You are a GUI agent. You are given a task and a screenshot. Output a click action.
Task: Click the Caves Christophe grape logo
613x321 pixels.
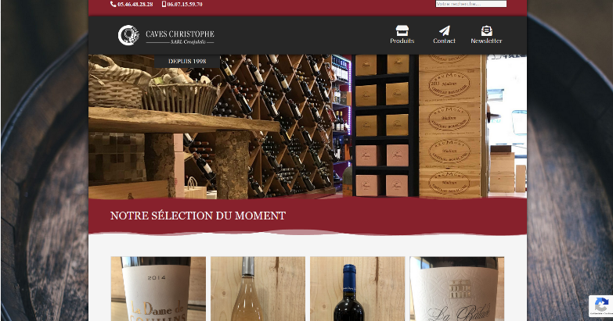128,35
